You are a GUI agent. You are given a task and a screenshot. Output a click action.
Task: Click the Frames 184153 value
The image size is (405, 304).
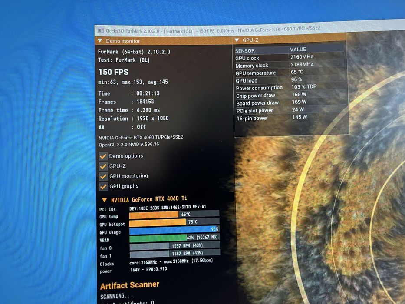(145, 102)
